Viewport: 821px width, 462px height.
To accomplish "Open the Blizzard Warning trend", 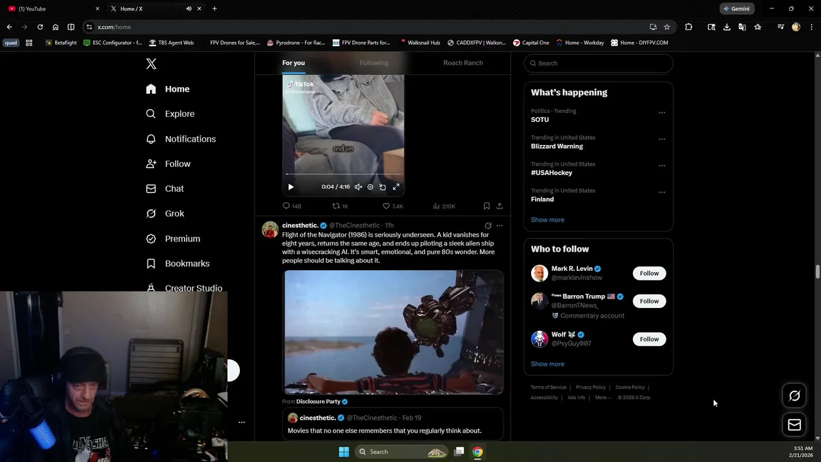I will pos(557,146).
